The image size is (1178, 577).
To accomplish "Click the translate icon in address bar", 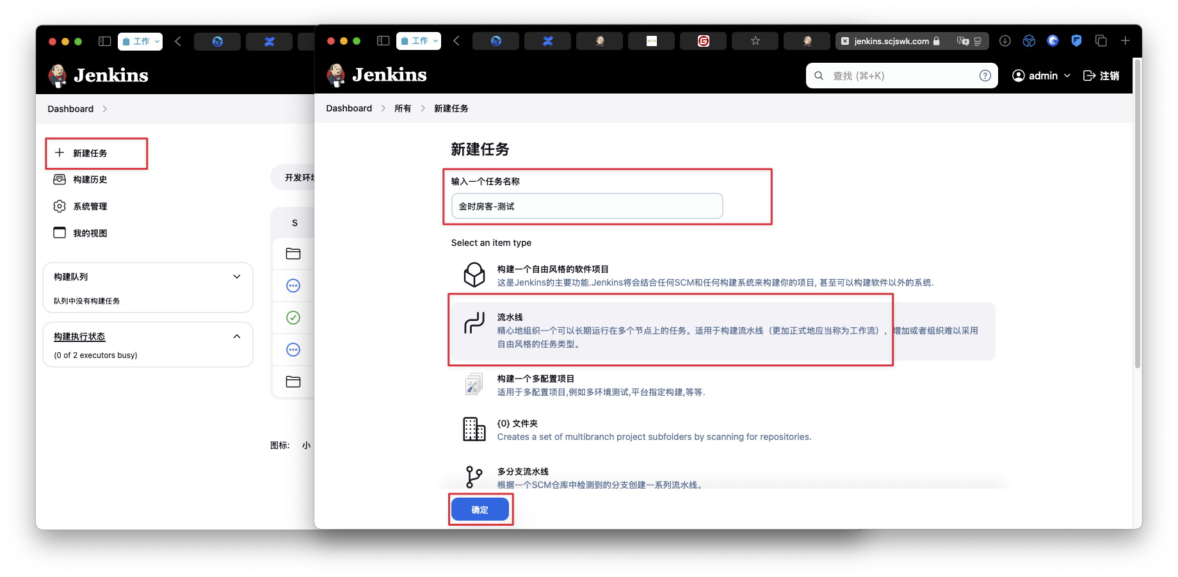I will [963, 41].
